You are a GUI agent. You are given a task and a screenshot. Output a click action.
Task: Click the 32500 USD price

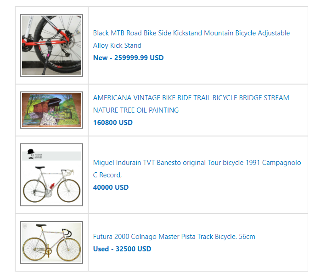(x=133, y=249)
